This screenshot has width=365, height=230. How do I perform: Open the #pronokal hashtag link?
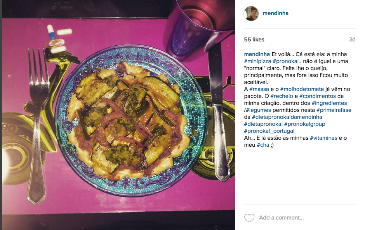coord(285,61)
